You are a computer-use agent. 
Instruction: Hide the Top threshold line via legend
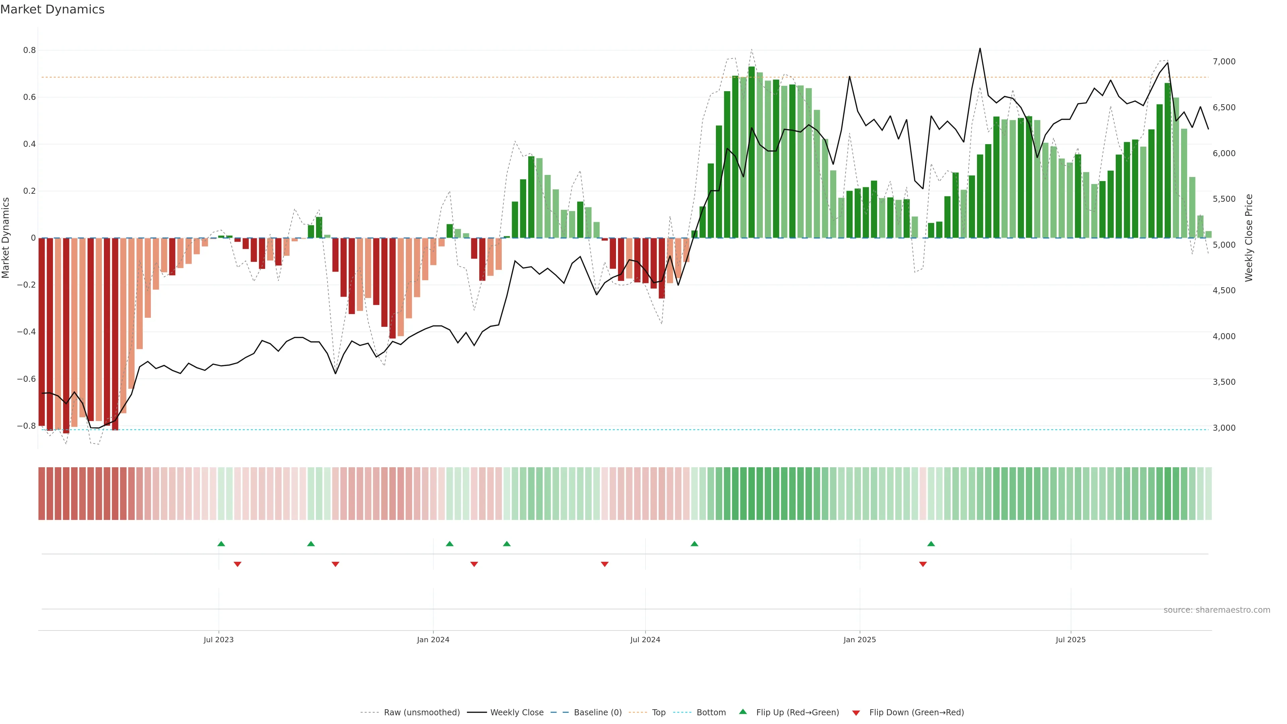[659, 712]
